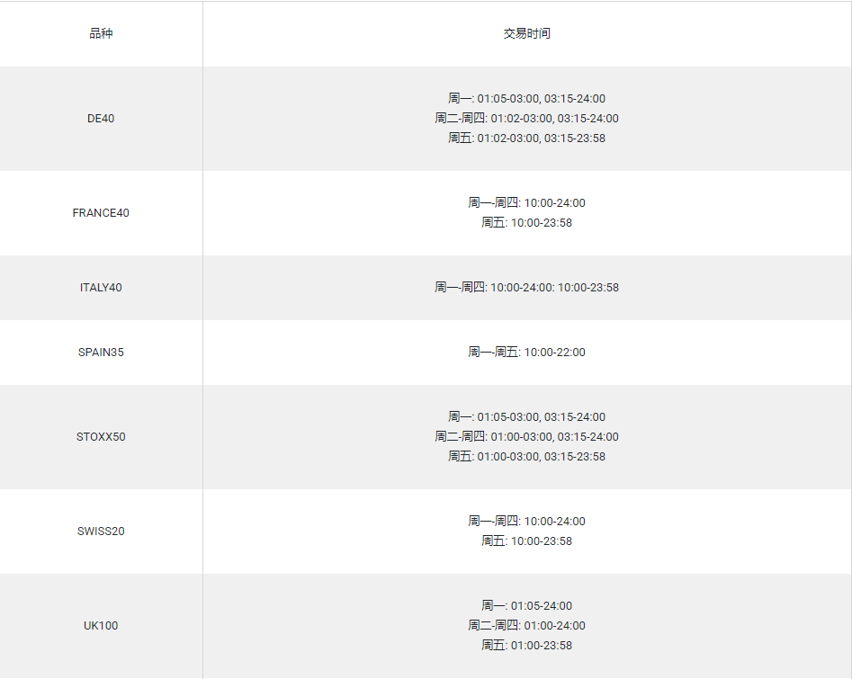This screenshot has width=852, height=679.
Task: Click the SPAIN35 symbol name
Action: click(101, 353)
